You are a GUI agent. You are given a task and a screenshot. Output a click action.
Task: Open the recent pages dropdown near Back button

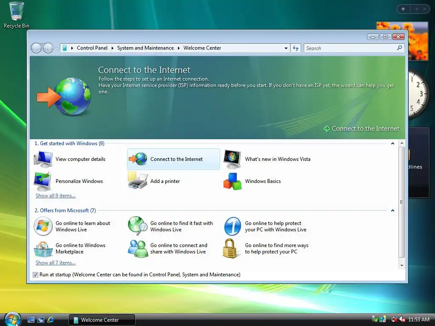56,48
